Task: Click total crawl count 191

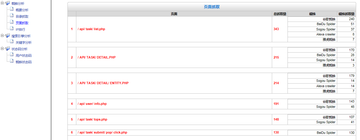Action: [276, 104]
